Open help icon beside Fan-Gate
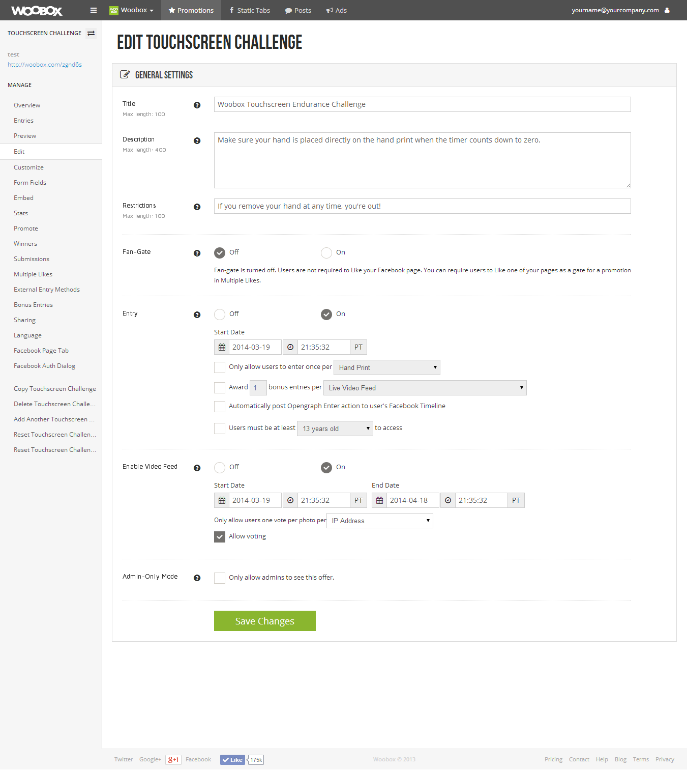Viewport: 687px width, 770px height. pos(197,253)
